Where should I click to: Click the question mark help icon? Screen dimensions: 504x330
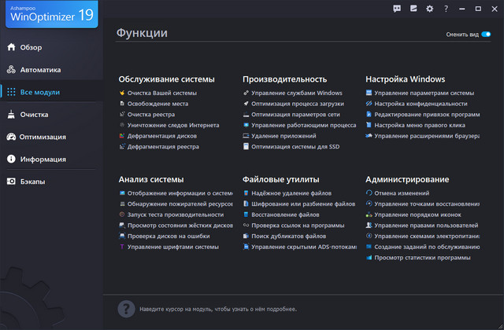click(445, 9)
